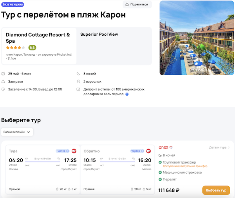
Task: Click Доступен индивидуальный трансфер link
Action: tap(182, 166)
